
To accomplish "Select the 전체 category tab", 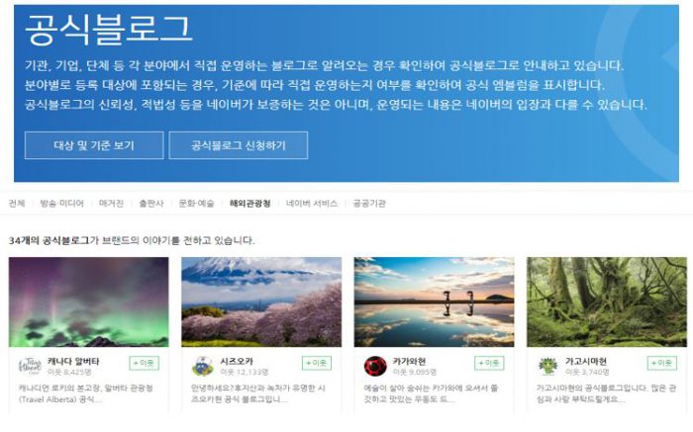I will click(17, 204).
